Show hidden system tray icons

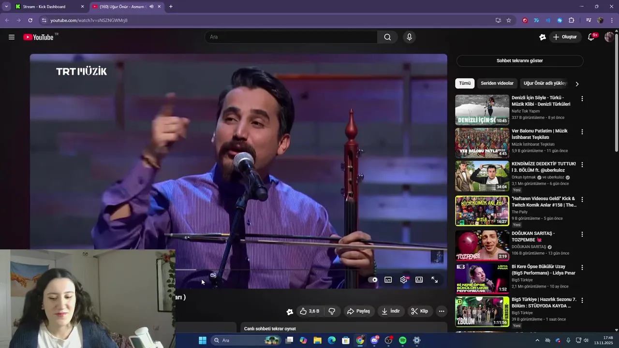click(x=537, y=340)
